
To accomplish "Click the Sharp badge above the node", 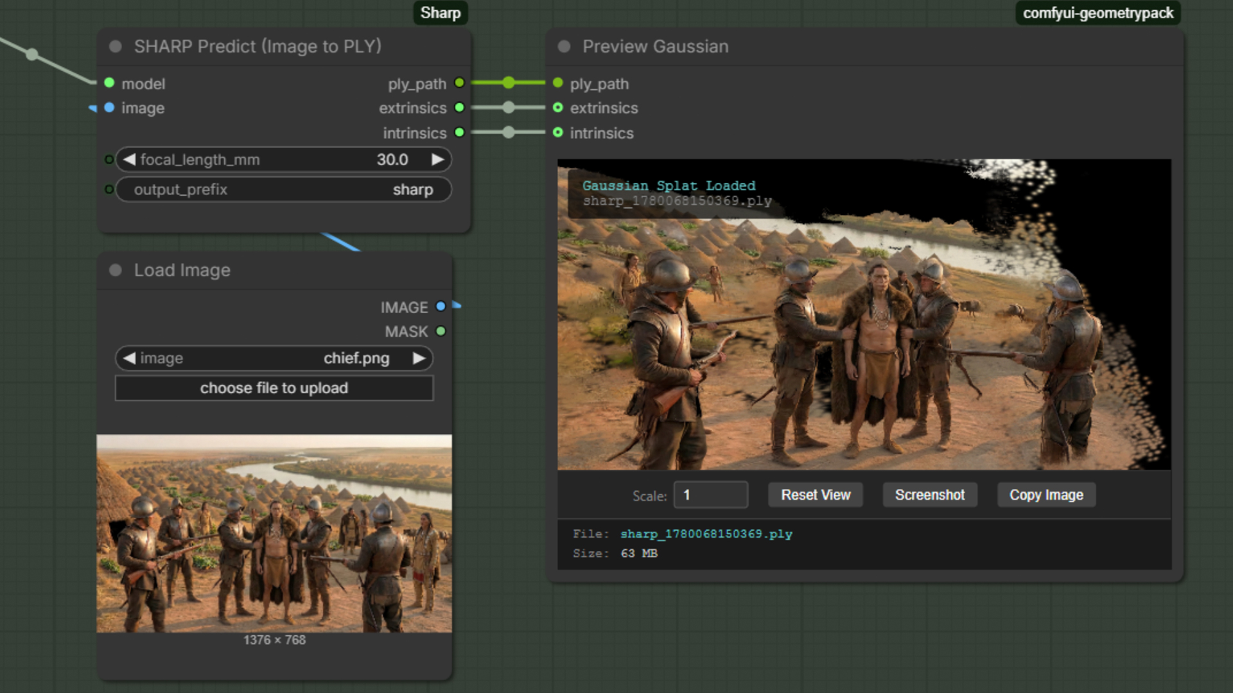I will point(441,13).
